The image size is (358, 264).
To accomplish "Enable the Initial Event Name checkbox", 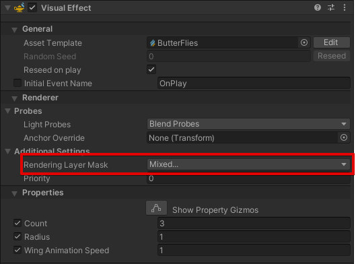I will pos(17,83).
